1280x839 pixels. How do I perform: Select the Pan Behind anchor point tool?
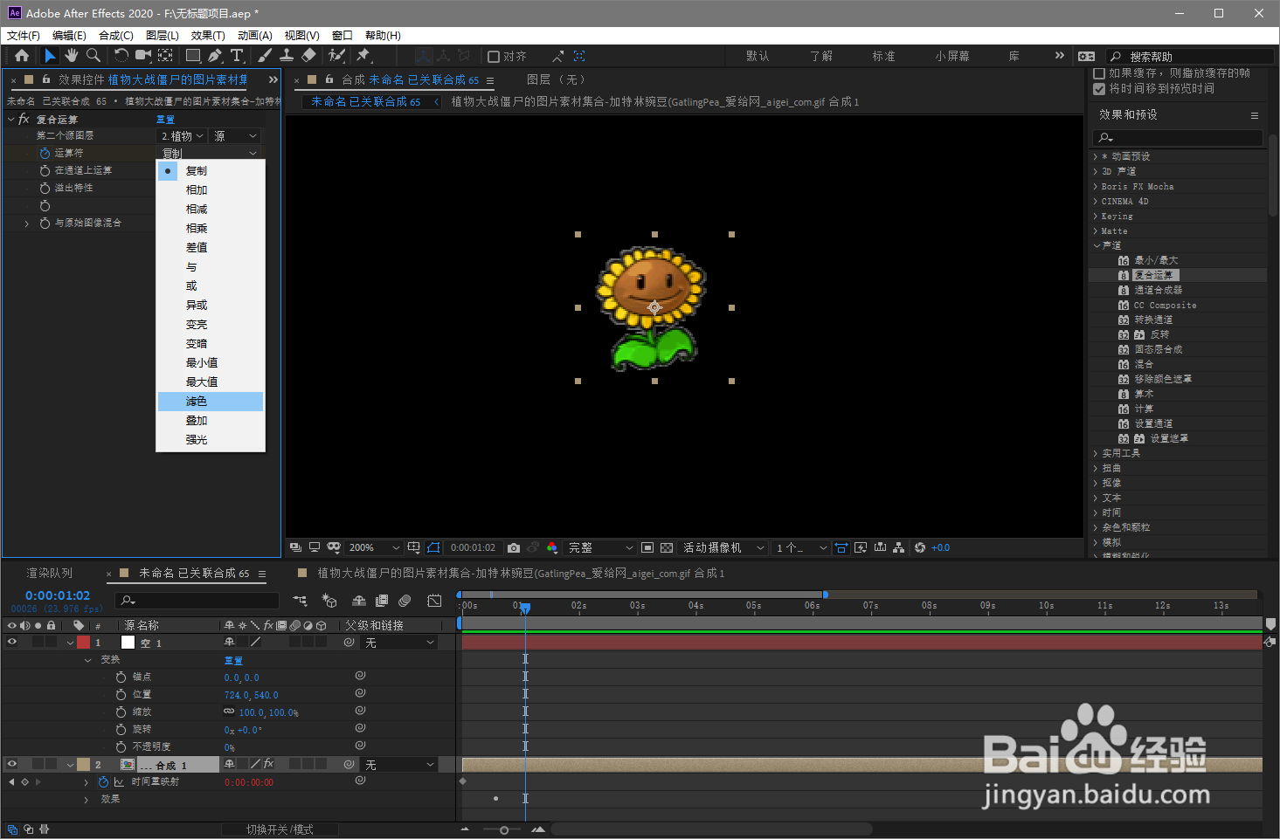pos(165,55)
